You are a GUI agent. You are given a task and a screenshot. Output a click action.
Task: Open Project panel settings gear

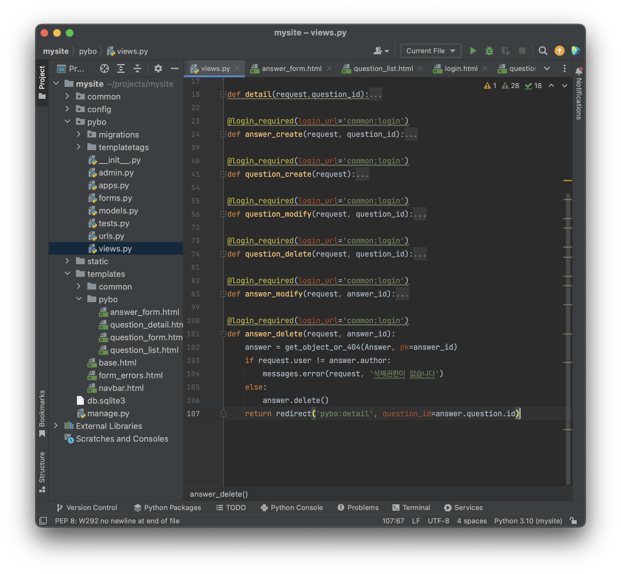tap(158, 68)
